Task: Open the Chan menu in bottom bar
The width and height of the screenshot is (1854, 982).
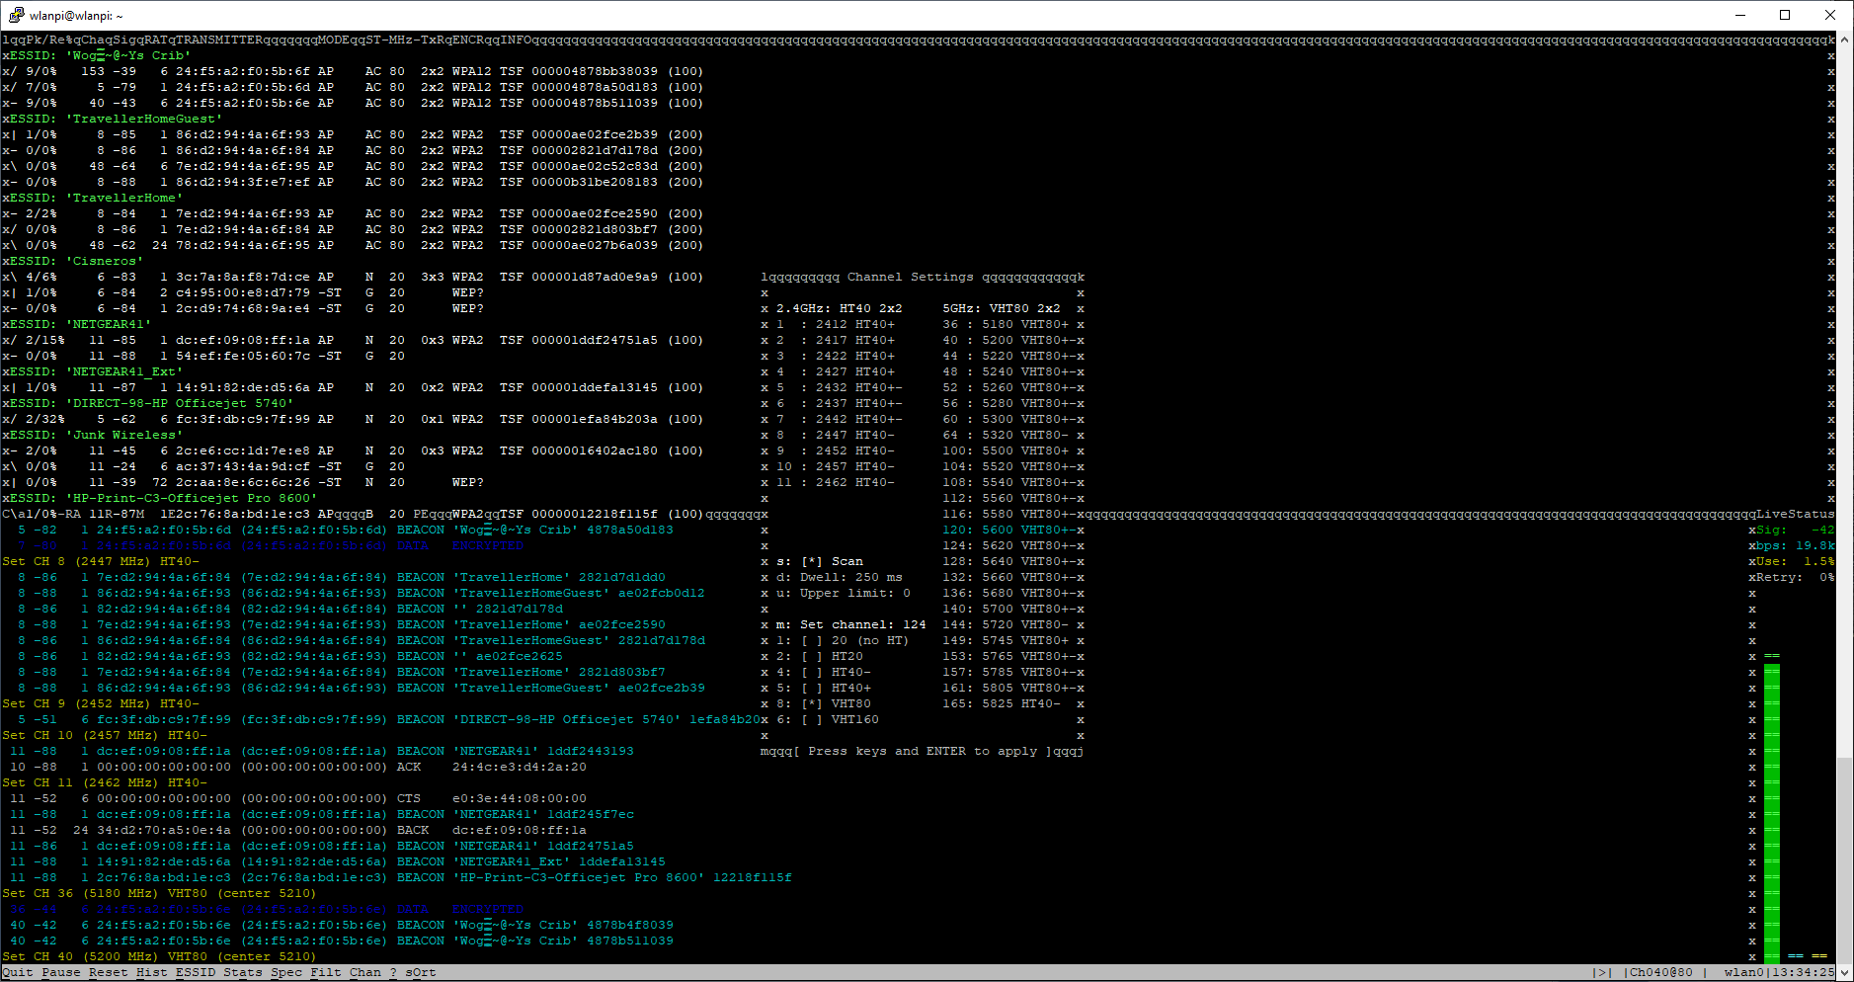Action: click(x=364, y=972)
